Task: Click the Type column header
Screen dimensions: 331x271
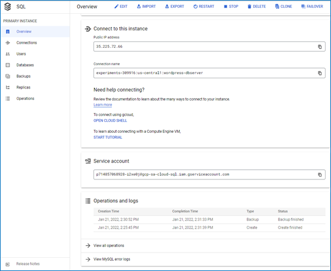Action: tap(250, 211)
